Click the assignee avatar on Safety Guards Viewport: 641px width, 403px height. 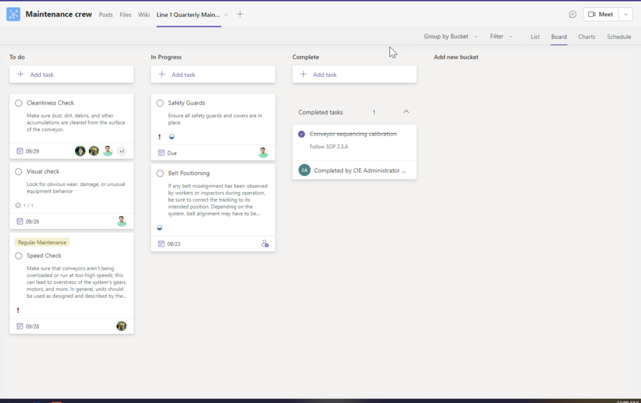pos(263,153)
